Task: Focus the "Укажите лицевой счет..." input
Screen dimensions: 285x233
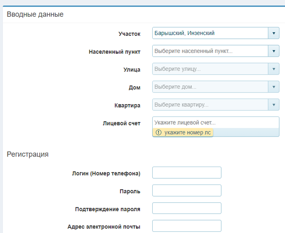Action: [215, 122]
